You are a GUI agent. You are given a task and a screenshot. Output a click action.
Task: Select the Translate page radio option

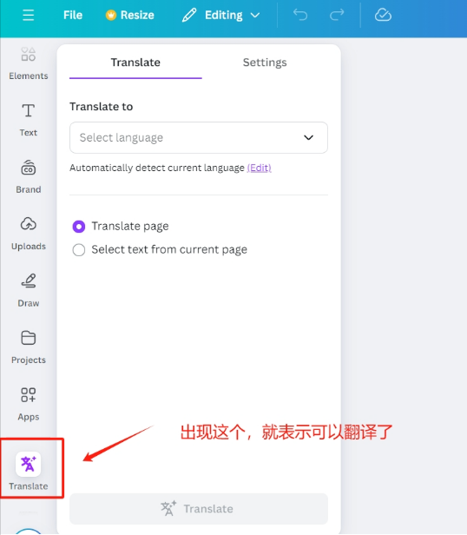(x=121, y=226)
